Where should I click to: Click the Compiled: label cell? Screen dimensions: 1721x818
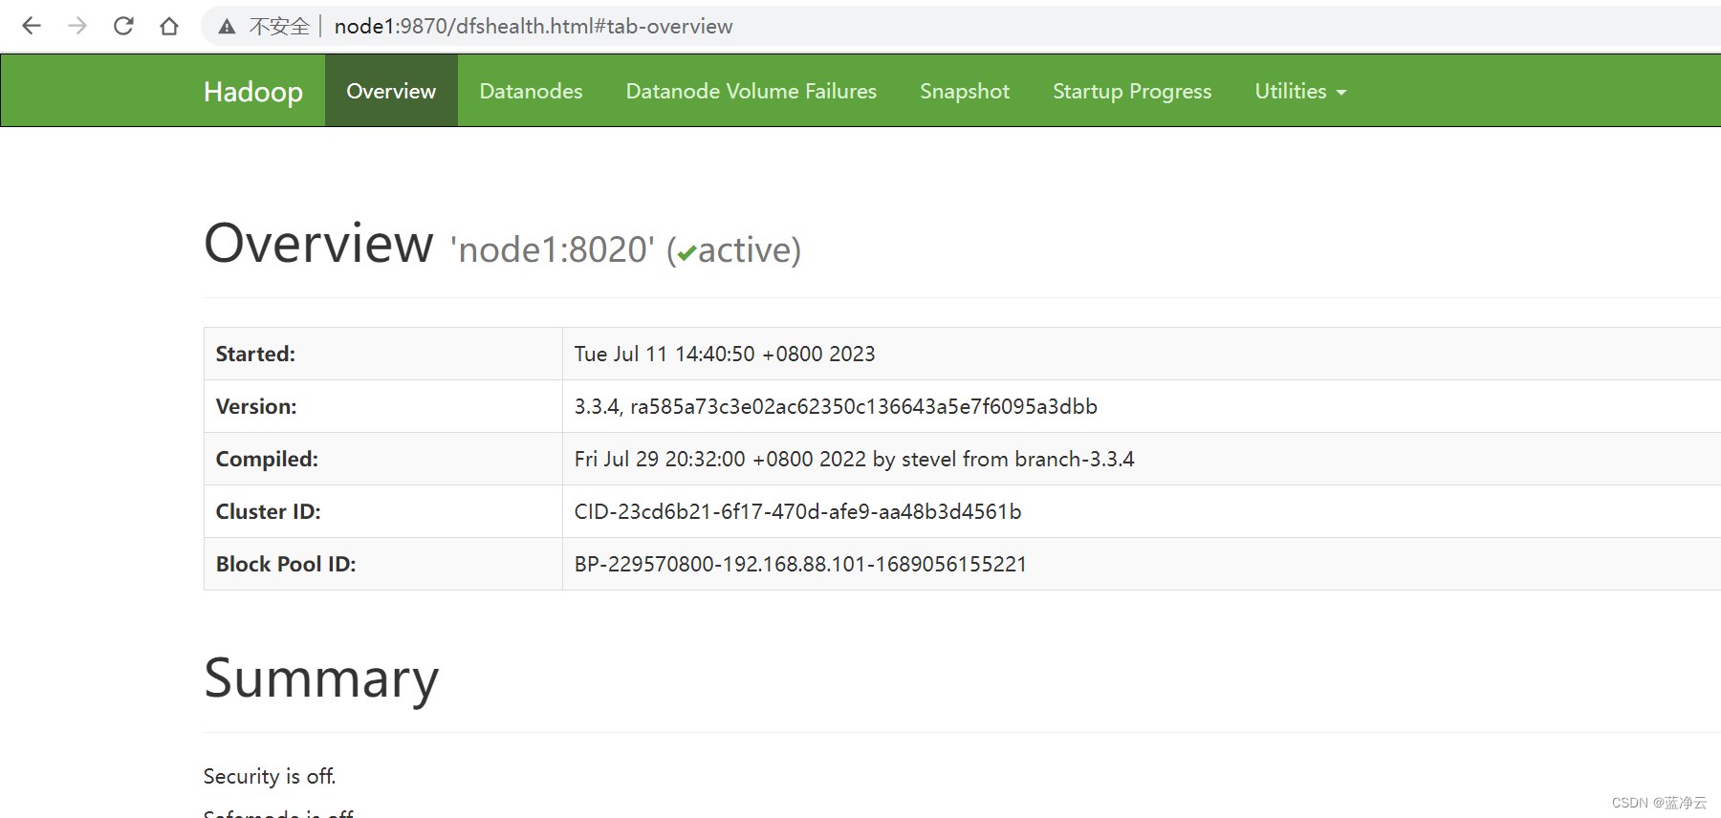click(383, 459)
